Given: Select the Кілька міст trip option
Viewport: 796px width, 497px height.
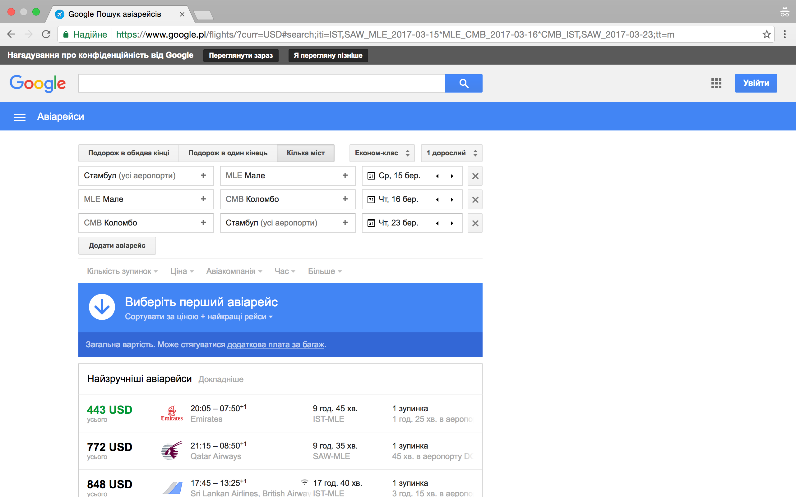Looking at the screenshot, I should (305, 153).
